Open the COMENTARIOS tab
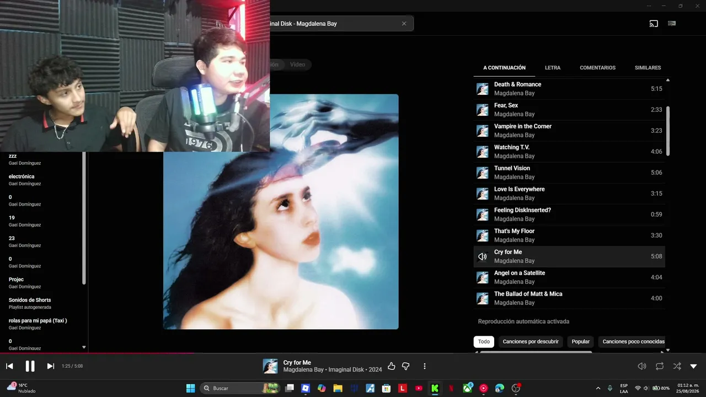Screen dimensions: 706x397 point(597,68)
